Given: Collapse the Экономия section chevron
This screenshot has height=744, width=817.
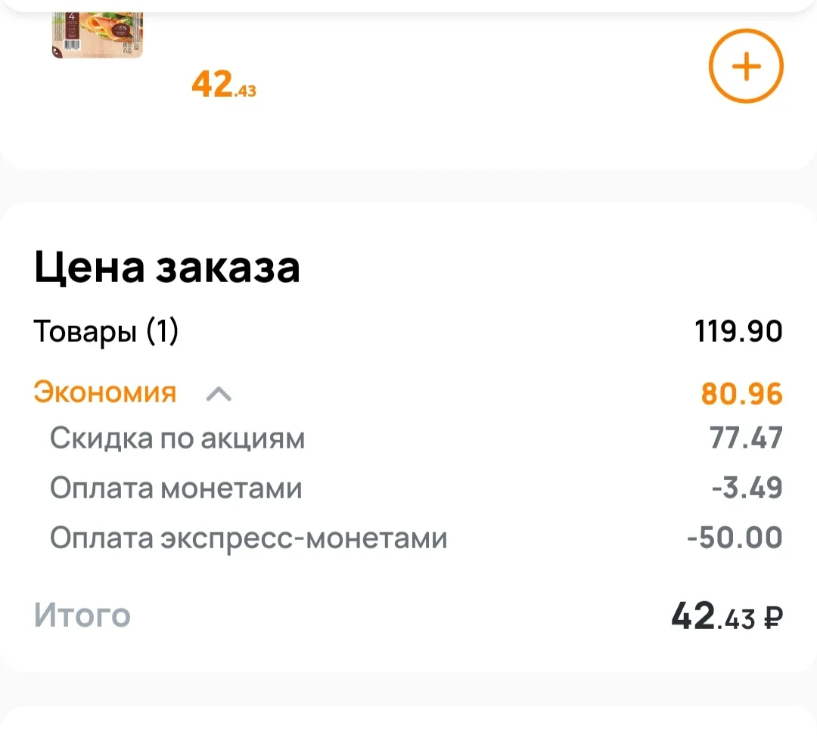Looking at the screenshot, I should coord(219,394).
